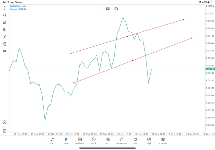The image size is (215, 150).
Task: Toggle the red-blue flag icon at top
Action: pyautogui.click(x=107, y=8)
